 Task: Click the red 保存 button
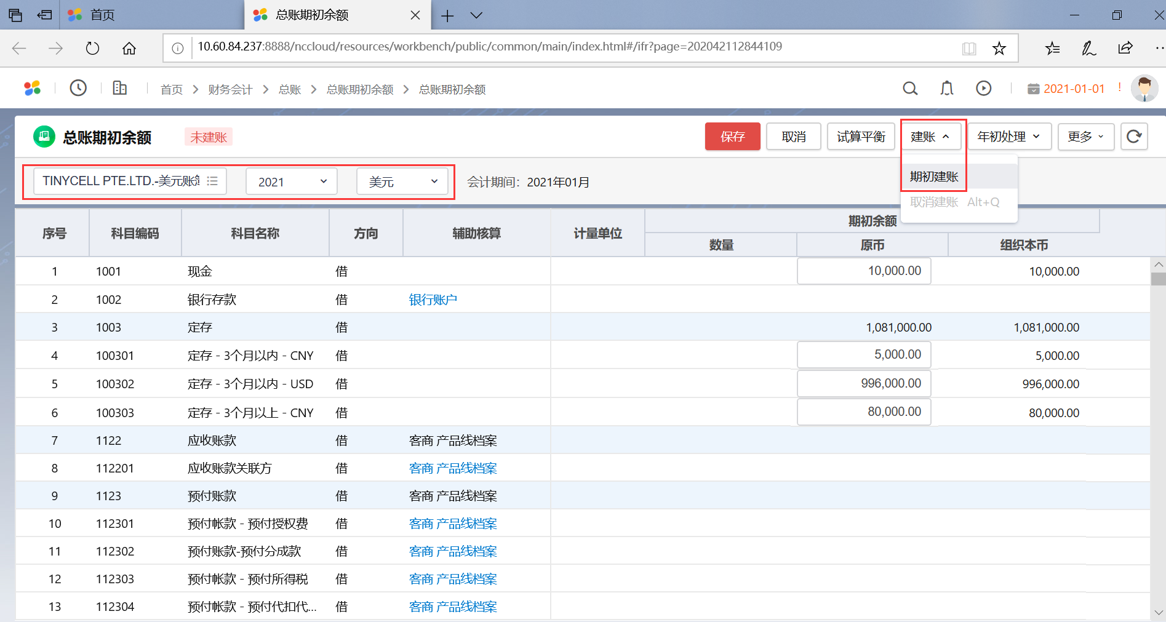click(732, 137)
